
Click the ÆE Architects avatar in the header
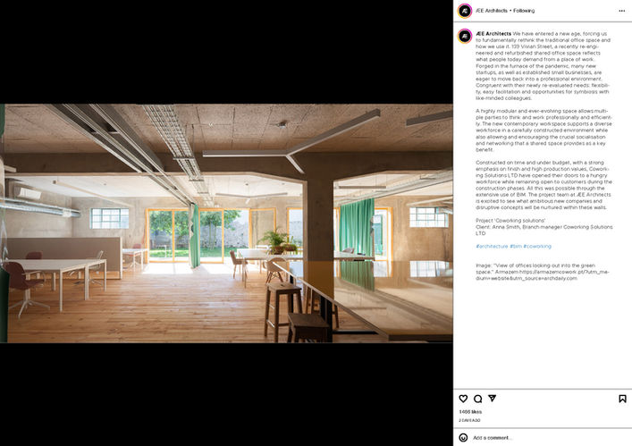pos(465,11)
